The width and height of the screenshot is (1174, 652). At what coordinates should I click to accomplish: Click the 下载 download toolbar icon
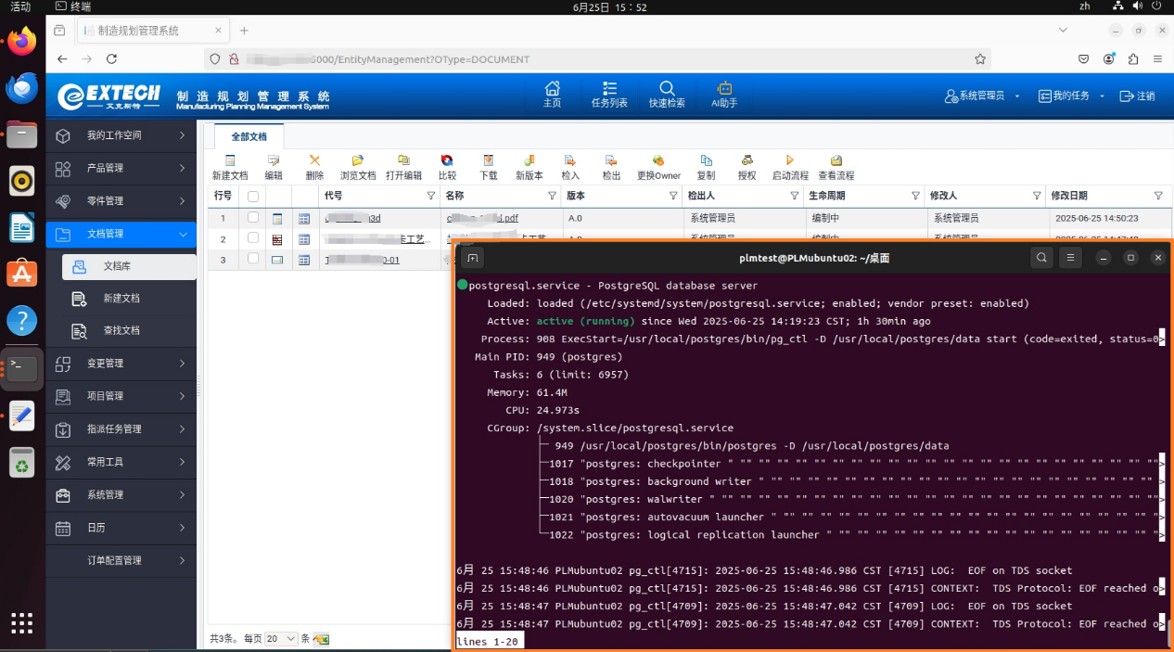click(x=488, y=161)
